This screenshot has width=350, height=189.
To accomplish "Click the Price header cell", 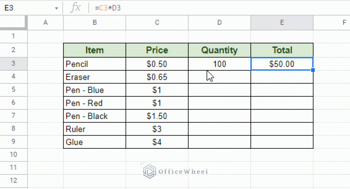I will [157, 50].
